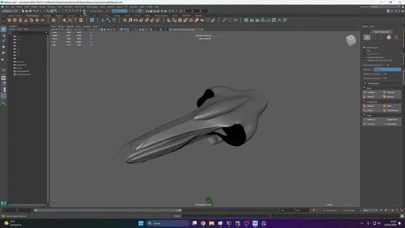Switch to the Rigging shelf tab
Viewport: 405px width, 228px height.
point(59,16)
